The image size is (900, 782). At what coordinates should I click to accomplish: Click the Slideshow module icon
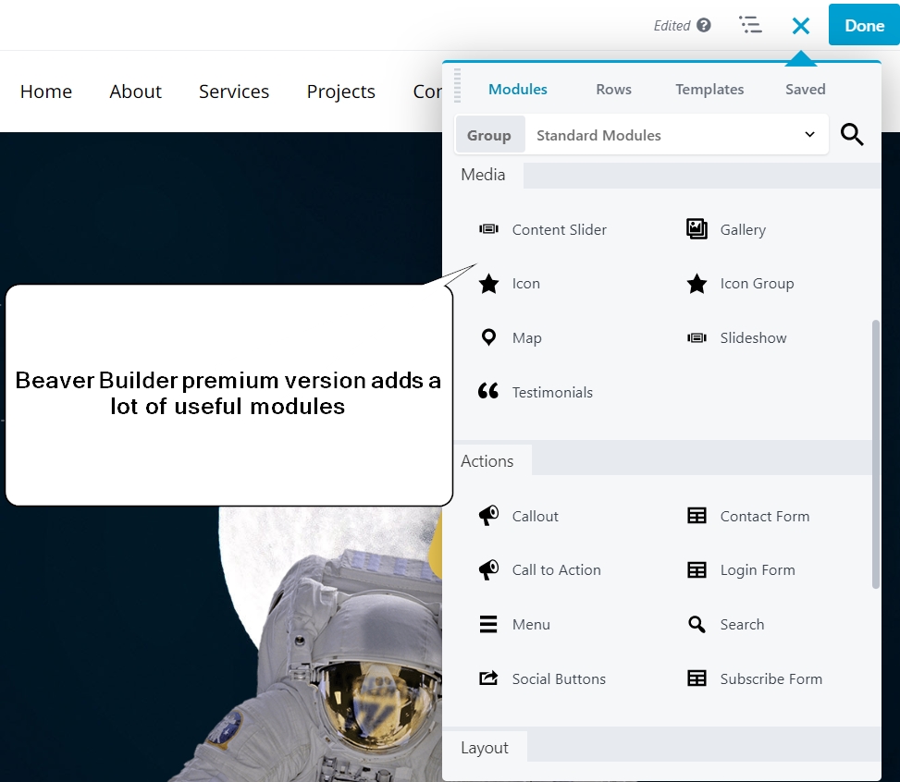click(697, 337)
